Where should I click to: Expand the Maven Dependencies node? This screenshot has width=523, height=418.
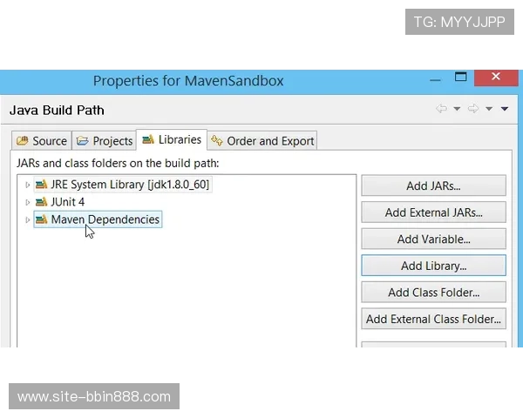[x=28, y=219]
